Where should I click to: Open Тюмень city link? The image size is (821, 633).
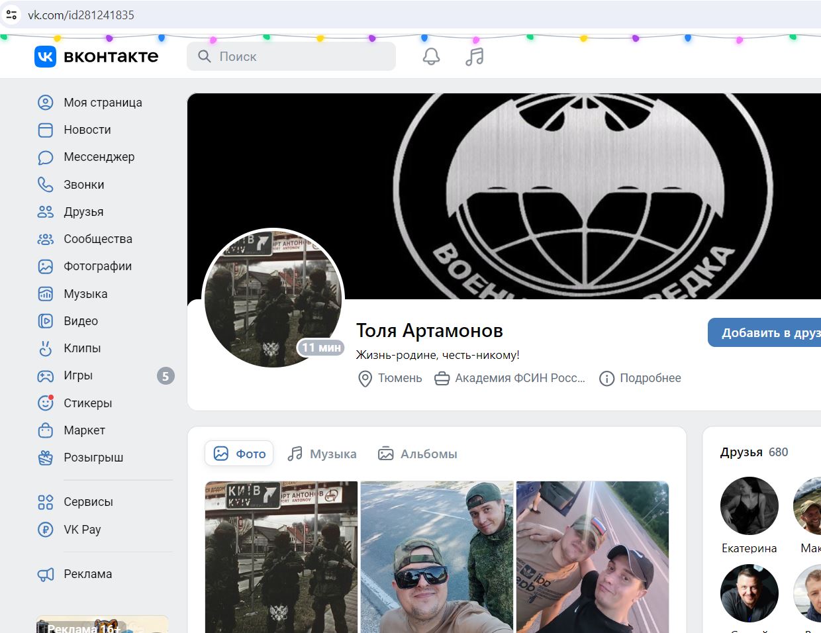pyautogui.click(x=400, y=378)
